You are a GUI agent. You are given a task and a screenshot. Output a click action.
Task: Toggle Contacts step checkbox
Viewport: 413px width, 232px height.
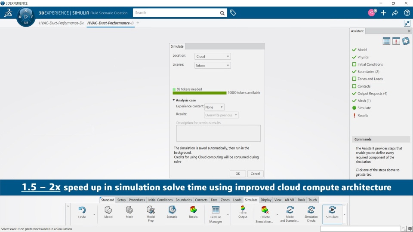click(x=354, y=86)
